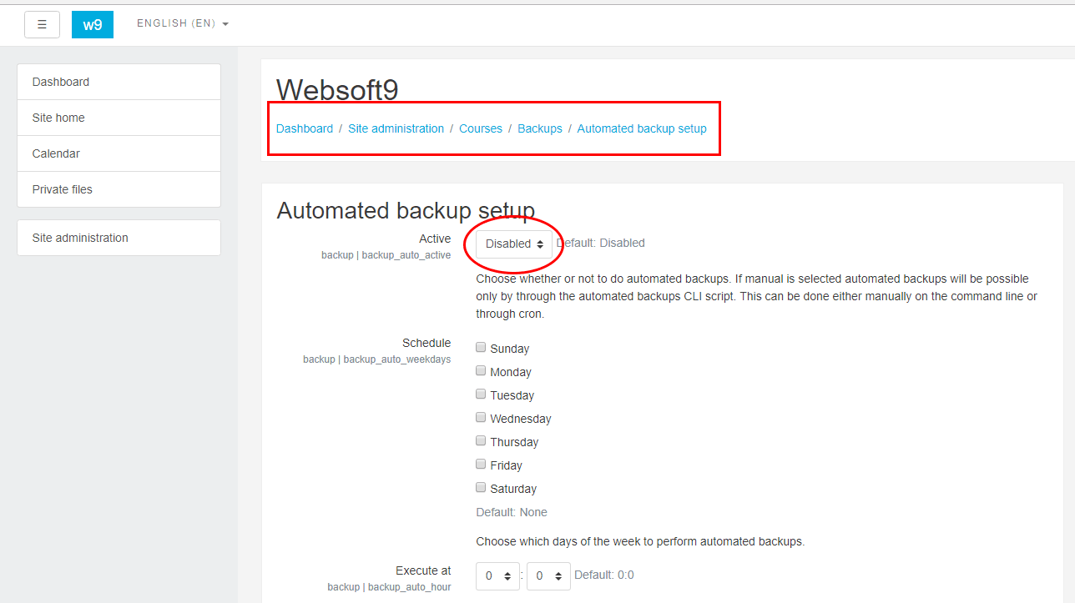Enable the Monday backup checkbox
This screenshot has width=1075, height=603.
481,370
